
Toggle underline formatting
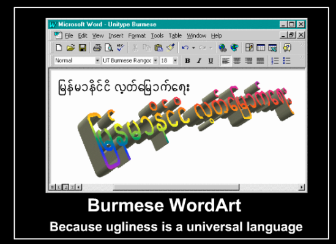click(x=211, y=61)
